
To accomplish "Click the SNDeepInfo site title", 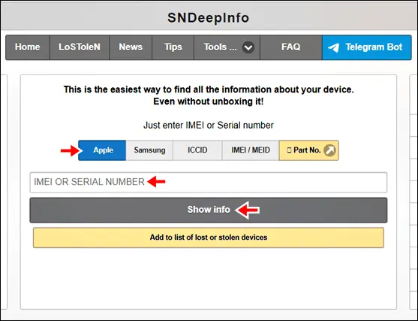I will 209,18.
